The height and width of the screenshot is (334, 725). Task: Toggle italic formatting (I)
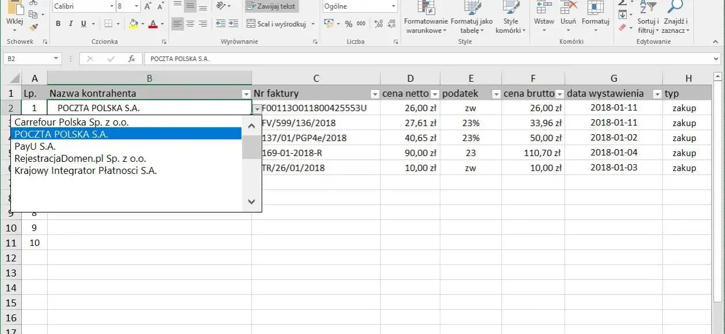[71, 24]
